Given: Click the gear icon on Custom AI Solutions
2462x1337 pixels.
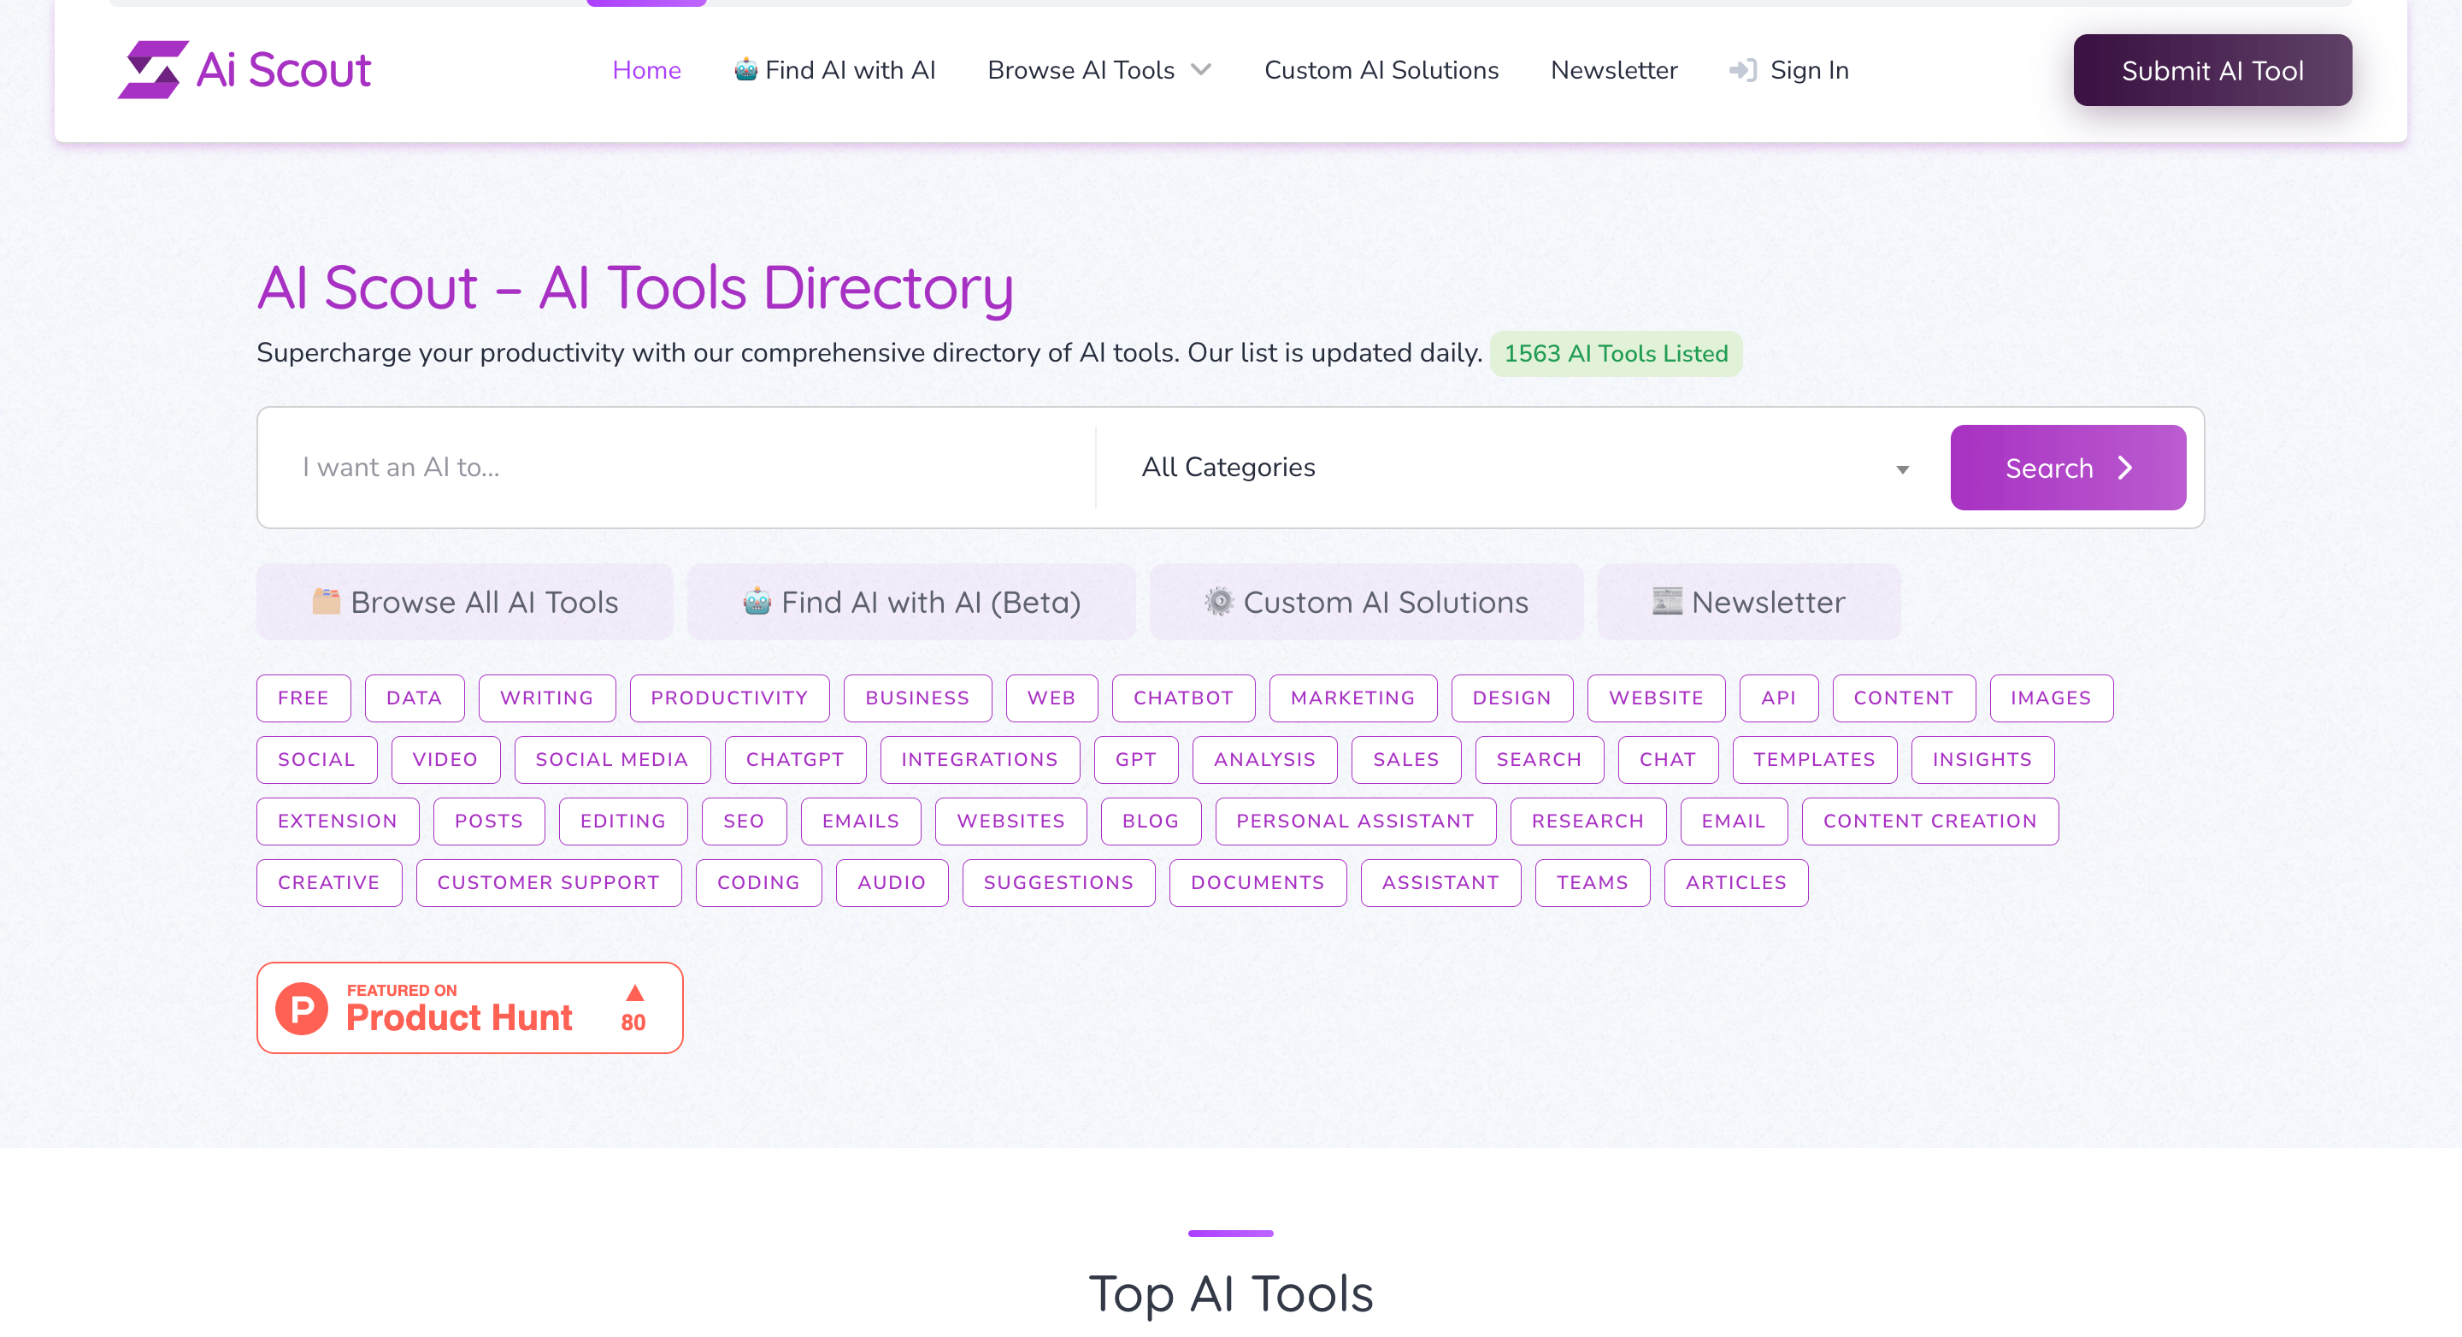Looking at the screenshot, I should click(1218, 601).
